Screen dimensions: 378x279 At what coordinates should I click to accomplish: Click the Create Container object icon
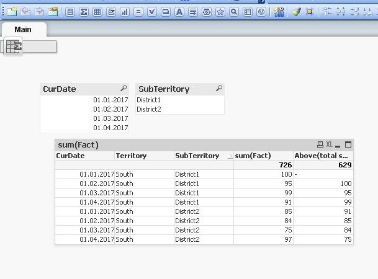click(x=248, y=12)
